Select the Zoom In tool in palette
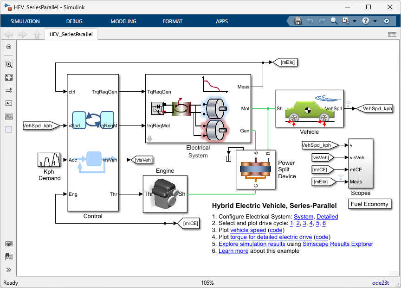This screenshot has width=401, height=288. [9, 65]
